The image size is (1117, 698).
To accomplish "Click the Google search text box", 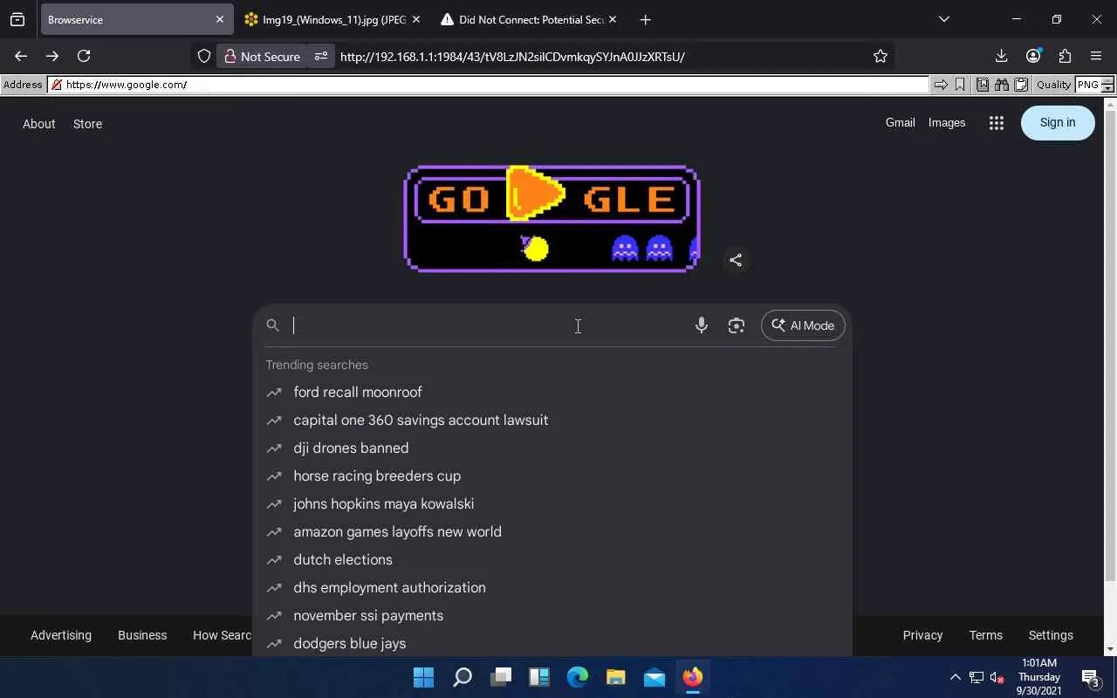I will 489,325.
